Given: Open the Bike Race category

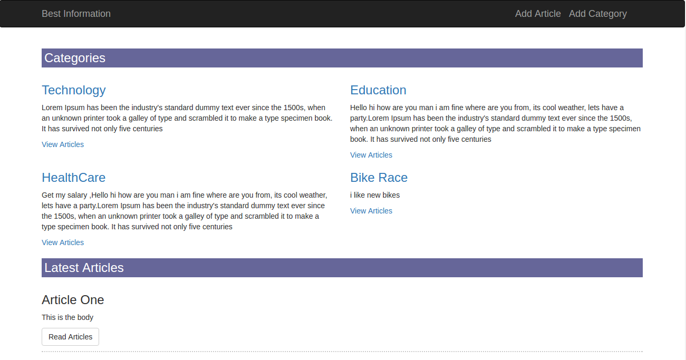Looking at the screenshot, I should click(x=379, y=178).
